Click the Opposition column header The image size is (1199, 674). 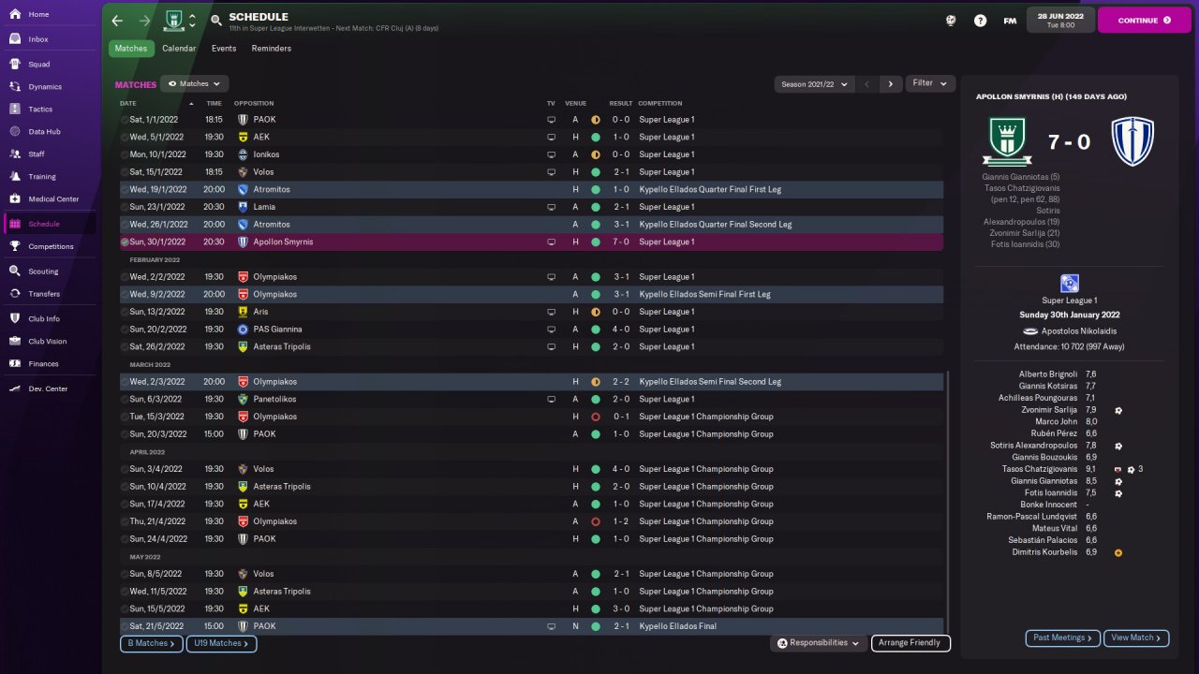pos(254,103)
